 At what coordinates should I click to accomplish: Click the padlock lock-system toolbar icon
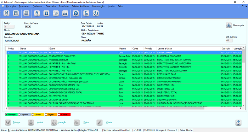(86, 13)
